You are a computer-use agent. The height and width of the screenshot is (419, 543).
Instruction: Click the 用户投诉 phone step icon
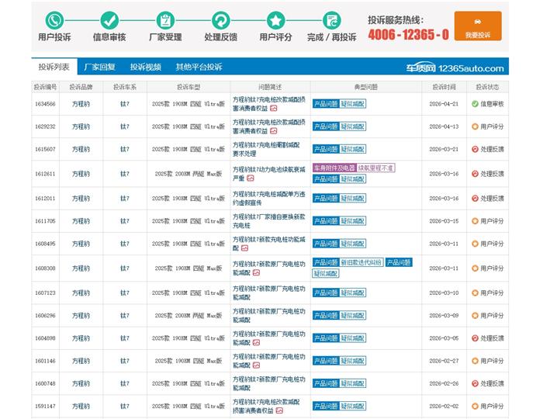coord(54,20)
